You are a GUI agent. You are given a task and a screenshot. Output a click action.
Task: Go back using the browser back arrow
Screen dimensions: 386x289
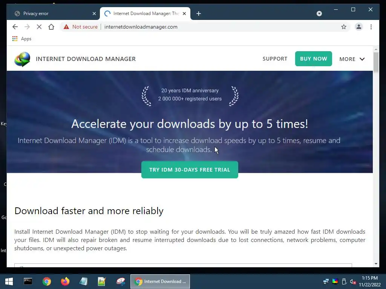click(15, 27)
